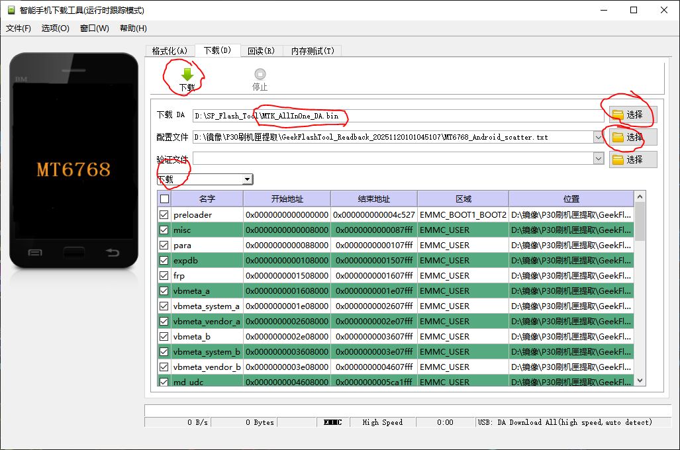Open the 验证文件 dropdown arrow
This screenshot has height=450, width=680.
tap(599, 159)
